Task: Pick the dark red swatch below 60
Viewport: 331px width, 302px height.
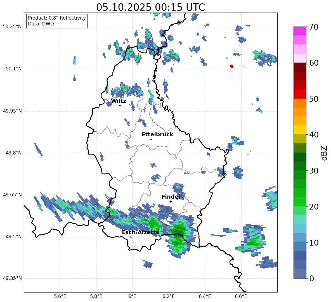Action: tap(300, 67)
